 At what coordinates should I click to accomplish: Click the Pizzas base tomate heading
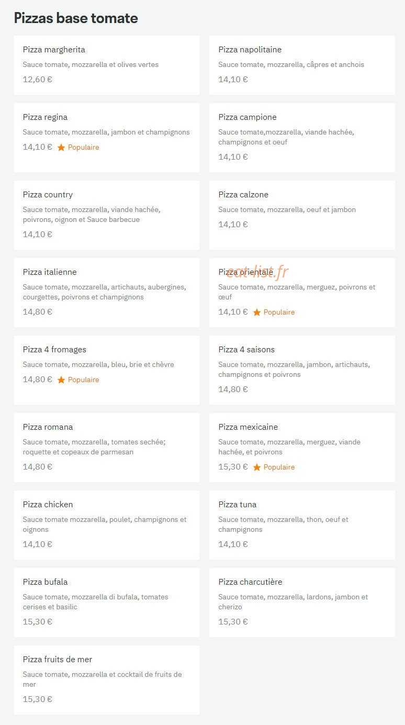[x=76, y=18]
